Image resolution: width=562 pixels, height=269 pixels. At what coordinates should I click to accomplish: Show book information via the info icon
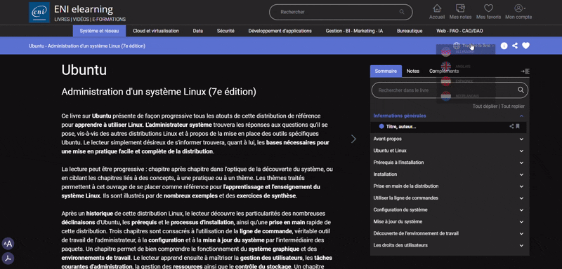(x=504, y=46)
